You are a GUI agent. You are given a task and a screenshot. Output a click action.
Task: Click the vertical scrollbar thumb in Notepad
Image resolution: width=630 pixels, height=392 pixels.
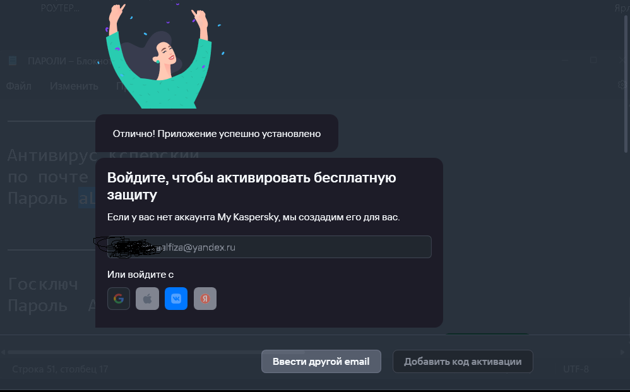[626, 85]
